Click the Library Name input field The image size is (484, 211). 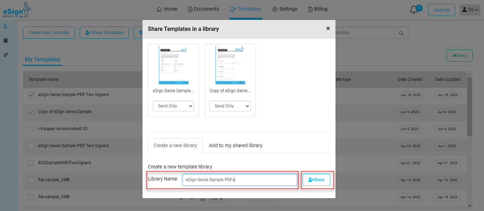point(240,180)
